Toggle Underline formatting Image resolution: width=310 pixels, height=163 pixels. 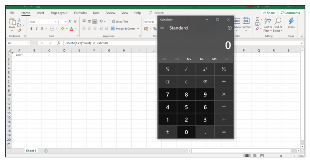(42, 29)
